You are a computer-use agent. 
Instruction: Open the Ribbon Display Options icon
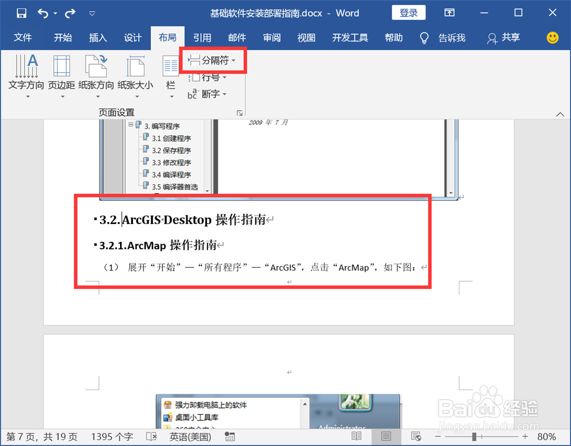pos(449,13)
